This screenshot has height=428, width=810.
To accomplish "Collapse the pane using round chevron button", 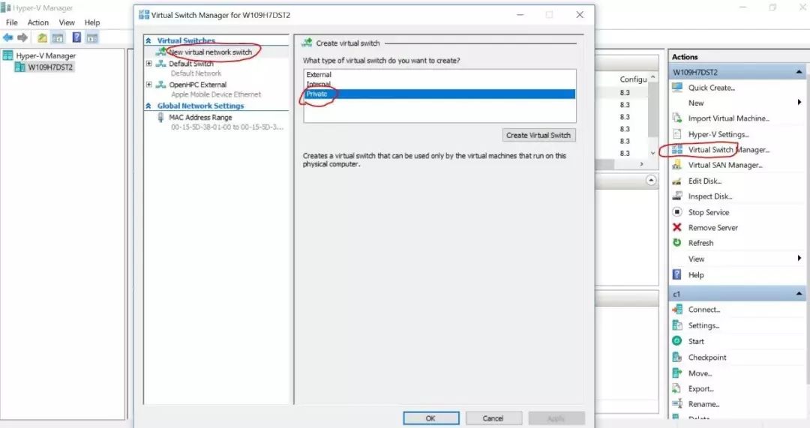I will 651,180.
